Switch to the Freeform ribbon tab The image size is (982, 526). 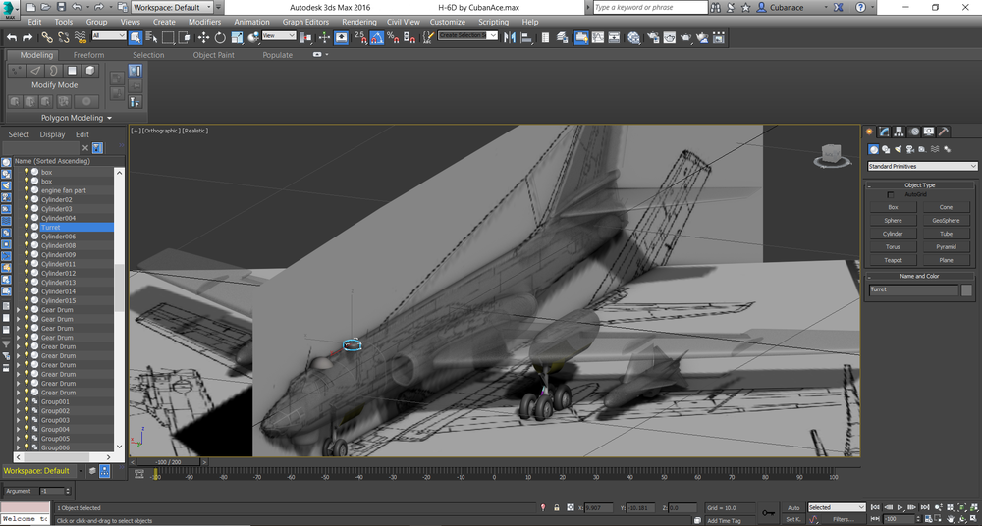pyautogui.click(x=88, y=55)
